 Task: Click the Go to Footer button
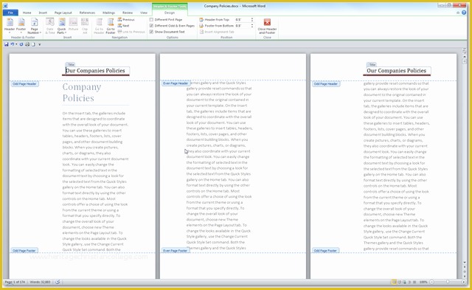tap(111, 26)
